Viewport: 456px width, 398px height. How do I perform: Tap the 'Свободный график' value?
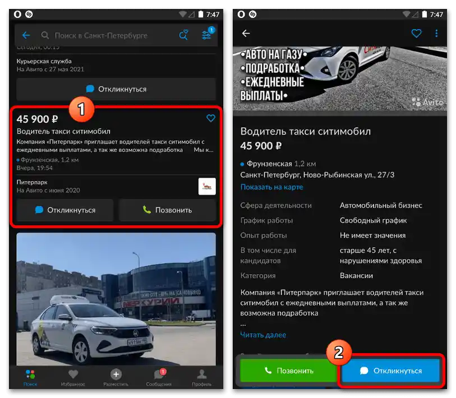[373, 220]
